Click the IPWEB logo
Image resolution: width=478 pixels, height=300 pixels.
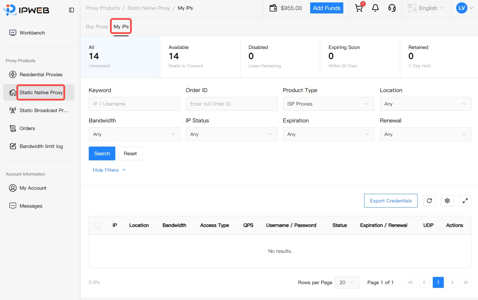click(26, 10)
